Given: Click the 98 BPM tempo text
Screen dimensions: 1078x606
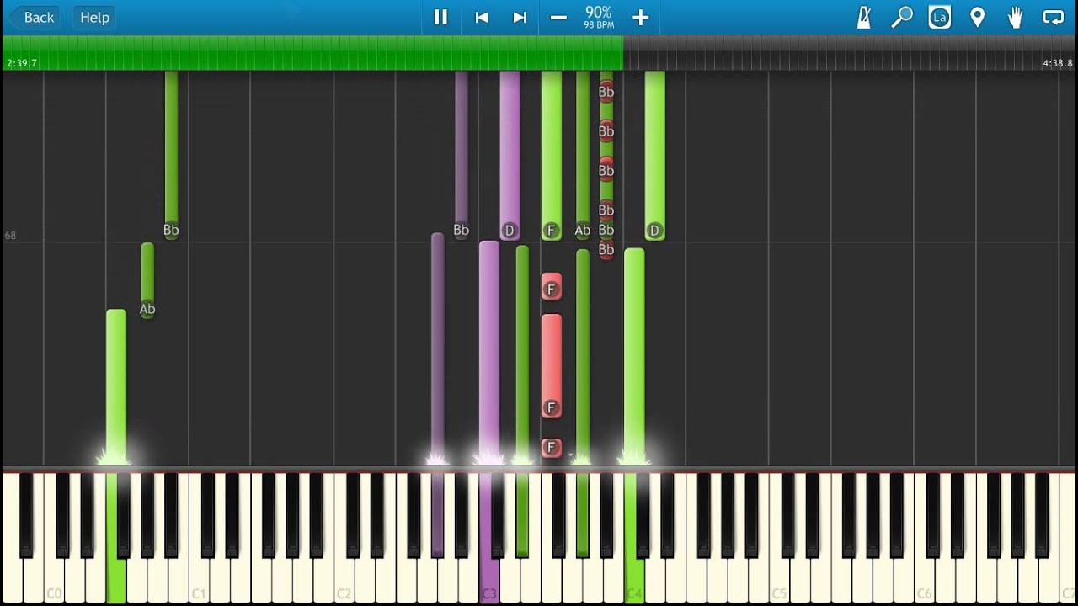Looking at the screenshot, I should tap(599, 25).
